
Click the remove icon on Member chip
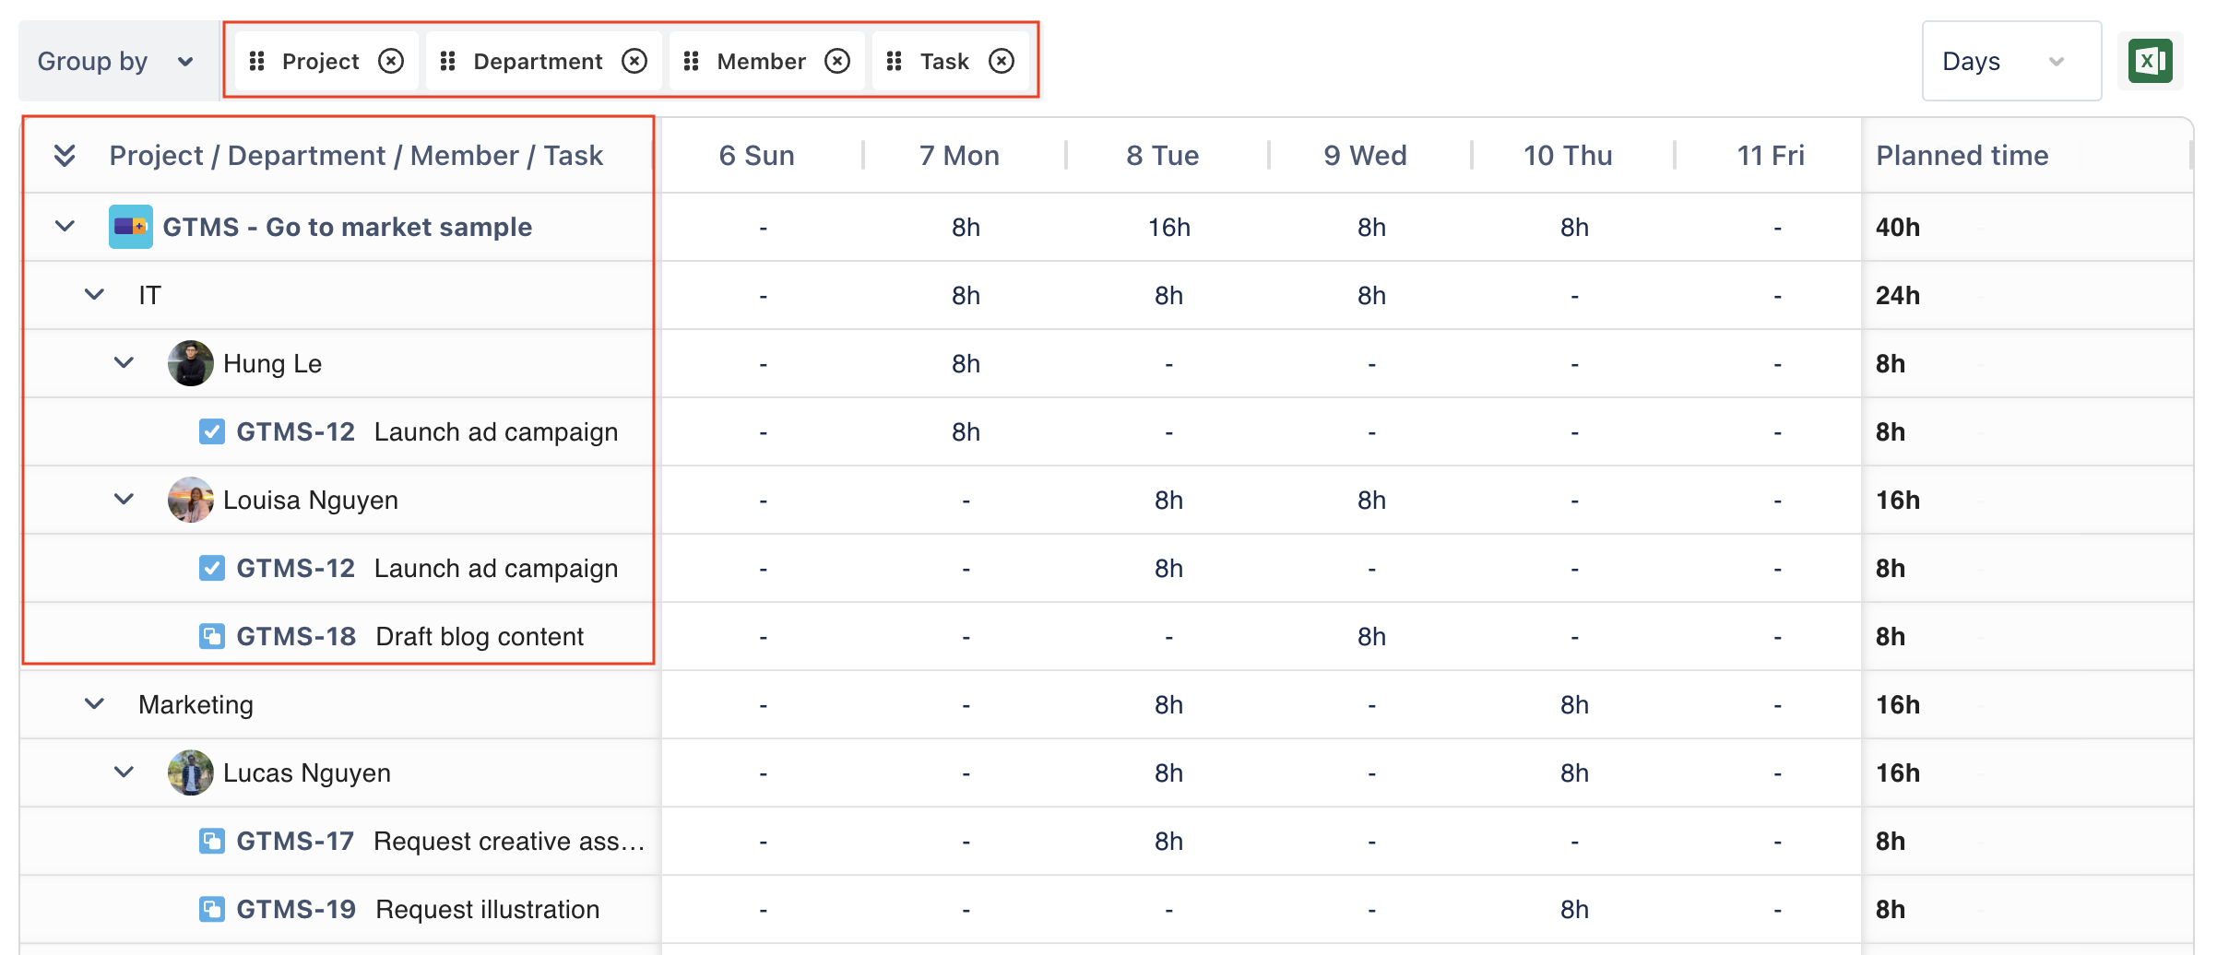pyautogui.click(x=837, y=61)
